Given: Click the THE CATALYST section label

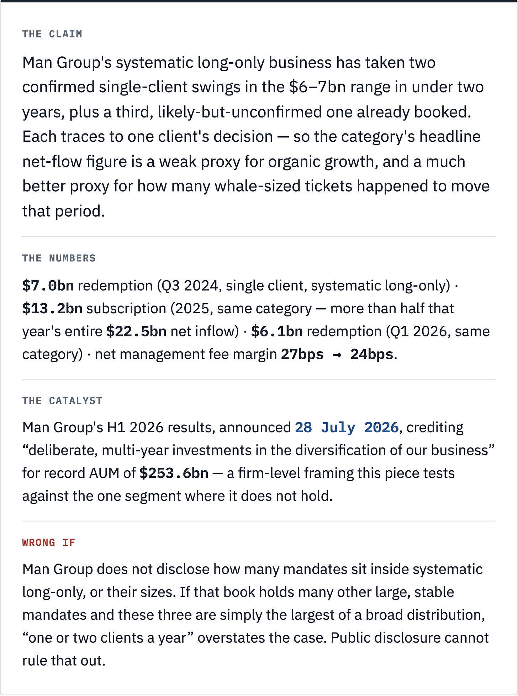Looking at the screenshot, I should click(x=62, y=401).
